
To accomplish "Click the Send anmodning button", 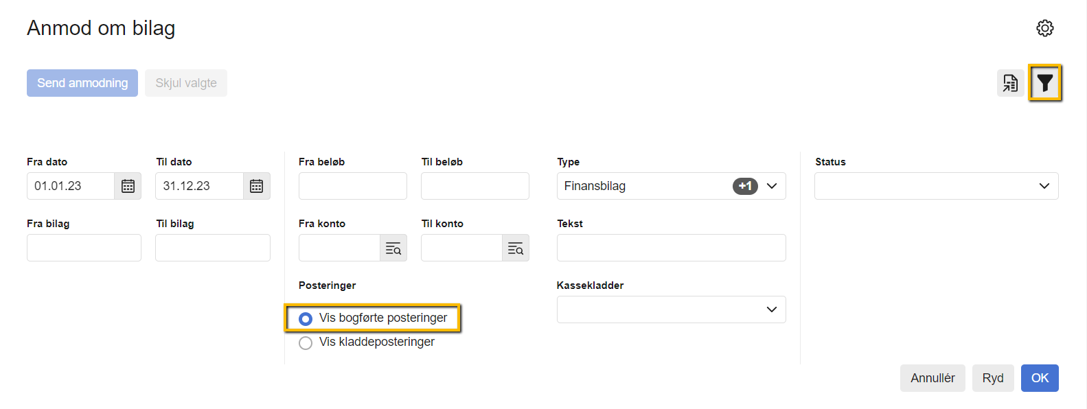I will click(82, 83).
